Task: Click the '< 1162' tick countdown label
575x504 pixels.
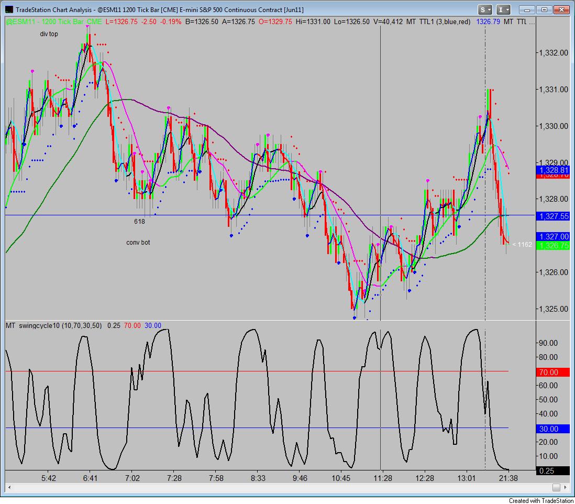Action: 522,245
